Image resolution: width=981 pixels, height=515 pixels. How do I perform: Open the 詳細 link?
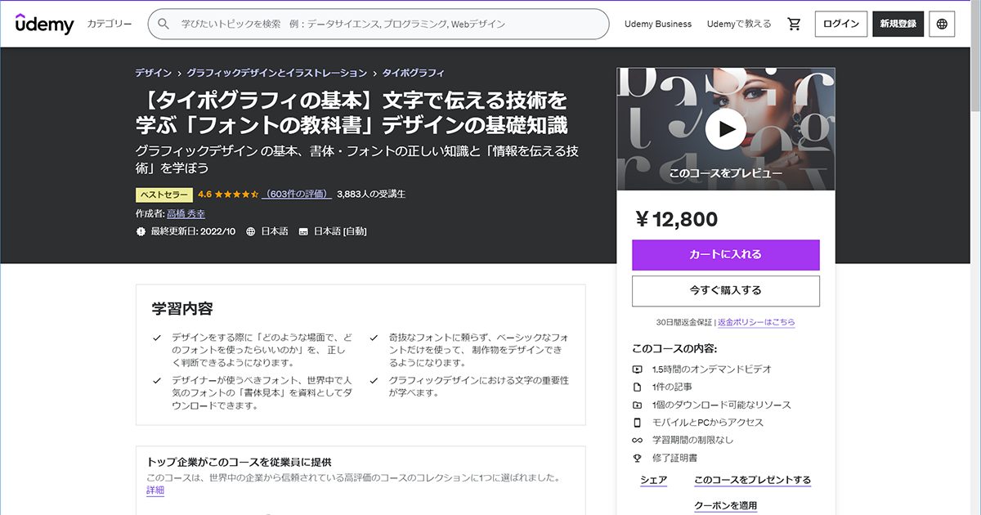click(155, 490)
